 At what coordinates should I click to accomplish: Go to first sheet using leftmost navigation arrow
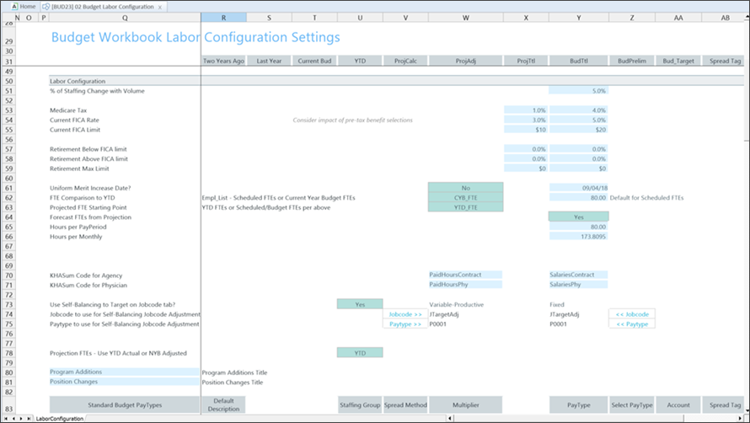pos(6,418)
